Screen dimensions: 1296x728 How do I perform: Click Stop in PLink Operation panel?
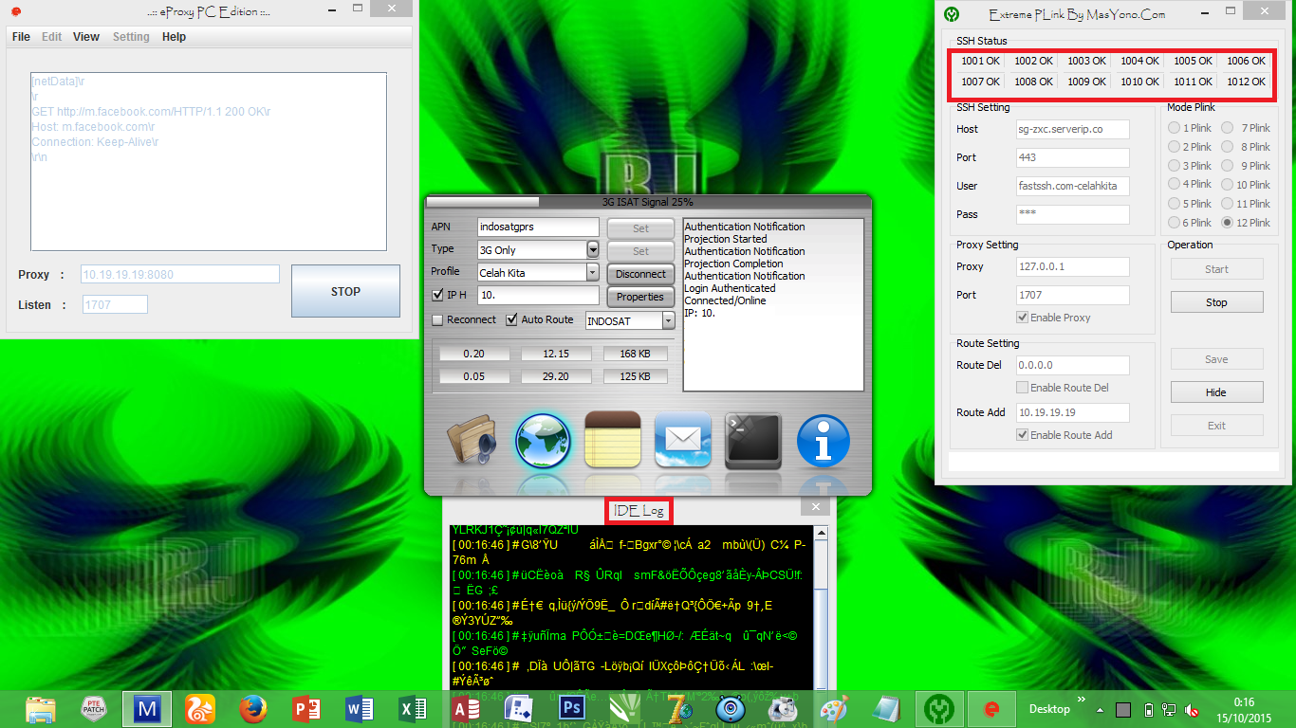1216,302
